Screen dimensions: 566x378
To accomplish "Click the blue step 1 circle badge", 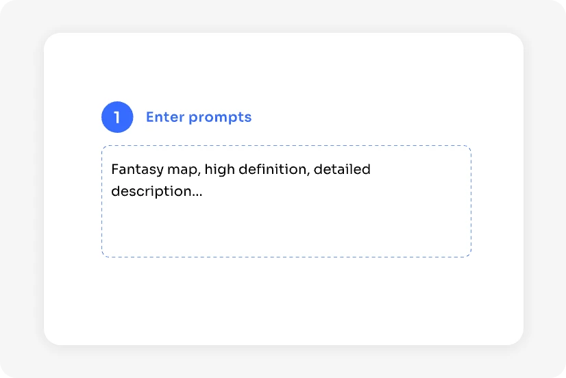I will (x=117, y=117).
